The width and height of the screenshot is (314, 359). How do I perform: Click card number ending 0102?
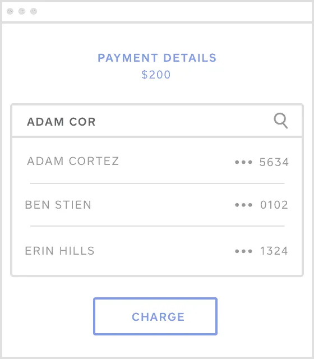[x=274, y=205]
